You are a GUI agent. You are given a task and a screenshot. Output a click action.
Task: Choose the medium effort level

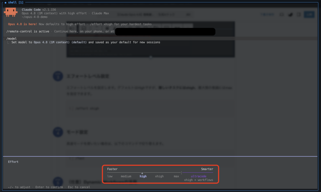pyautogui.click(x=126, y=176)
